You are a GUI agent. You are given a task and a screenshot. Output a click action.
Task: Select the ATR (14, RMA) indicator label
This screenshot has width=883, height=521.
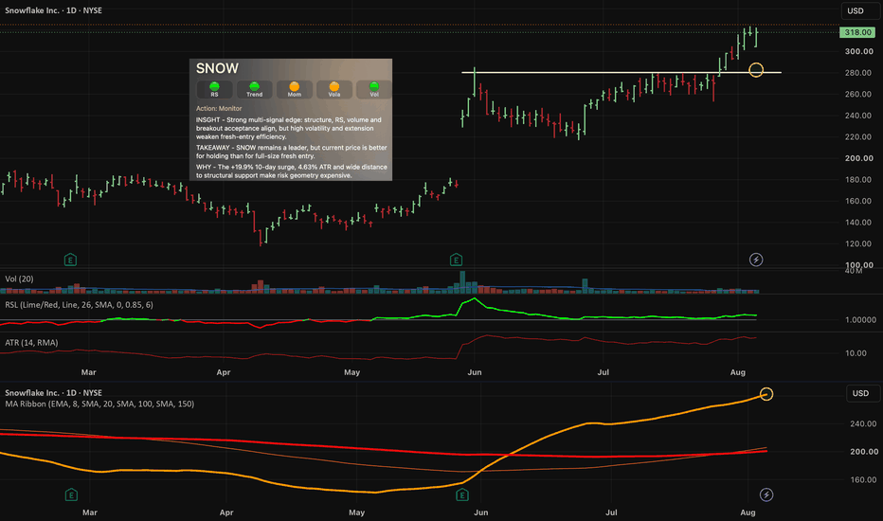[31, 343]
